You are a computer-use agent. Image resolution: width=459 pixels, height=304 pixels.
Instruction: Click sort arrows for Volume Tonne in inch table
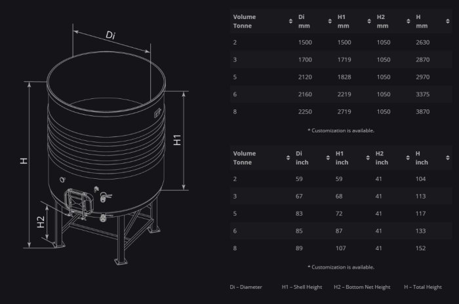pyautogui.click(x=289, y=158)
